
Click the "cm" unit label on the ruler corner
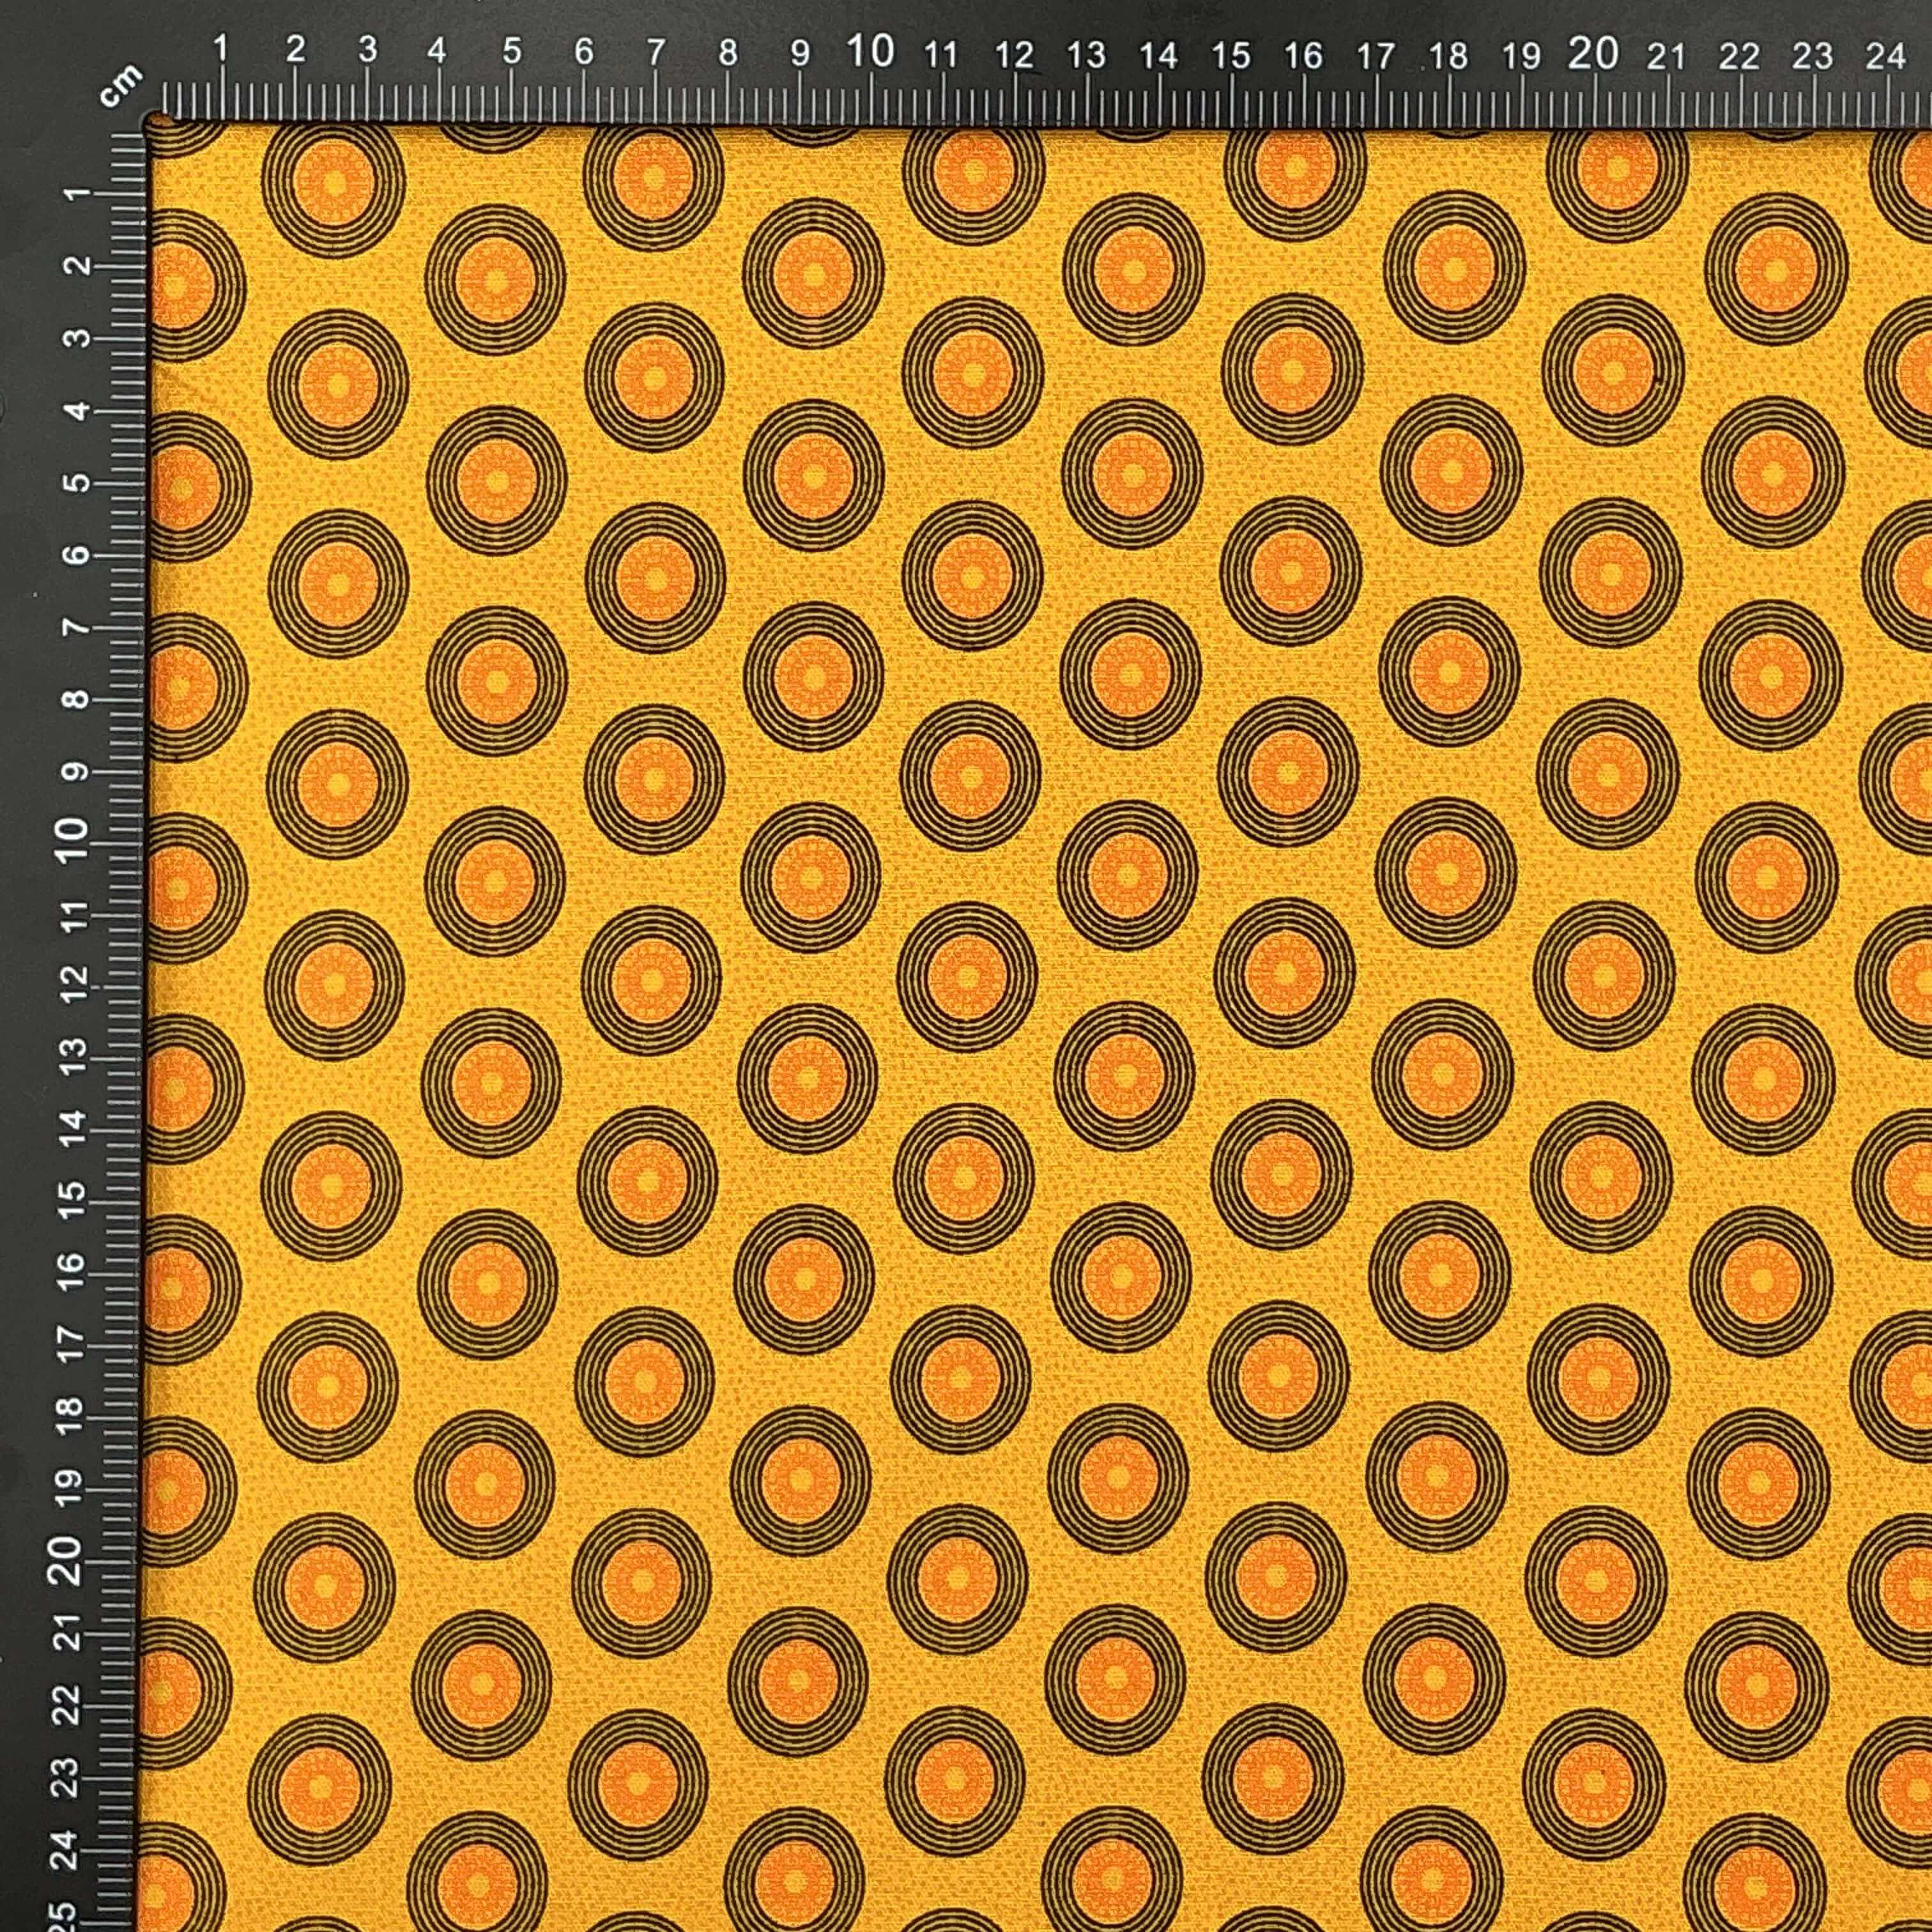(121, 85)
